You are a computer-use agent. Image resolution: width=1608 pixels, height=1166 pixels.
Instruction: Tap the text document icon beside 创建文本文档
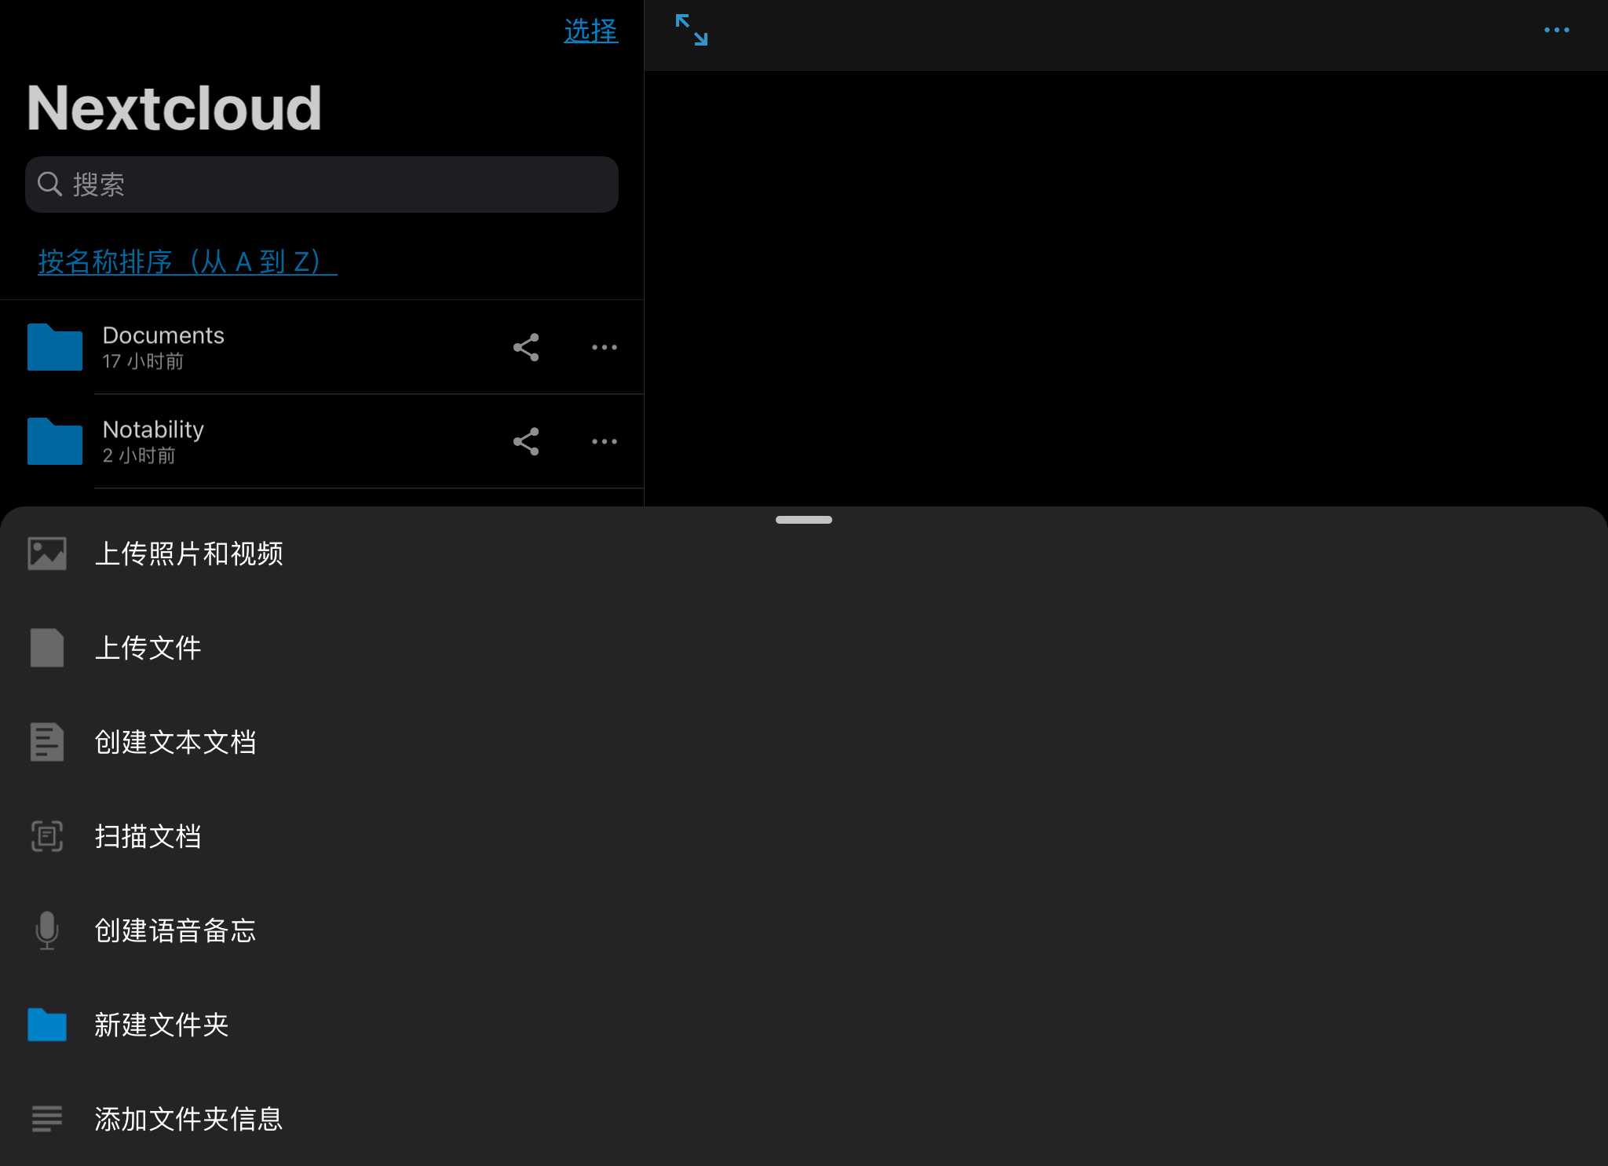tap(47, 742)
